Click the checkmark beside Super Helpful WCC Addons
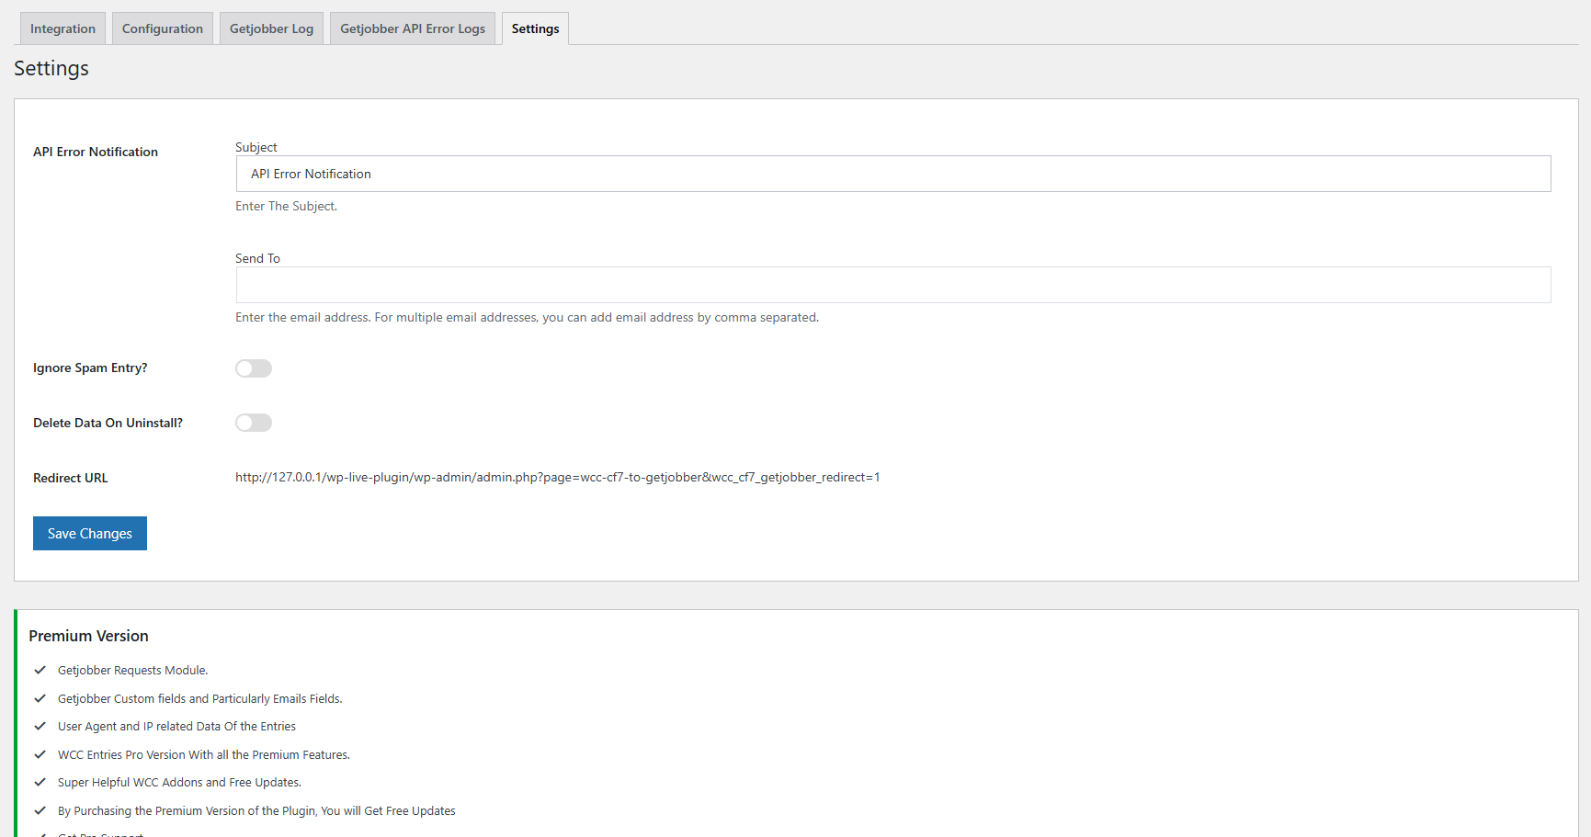The image size is (1591, 837). [40, 782]
